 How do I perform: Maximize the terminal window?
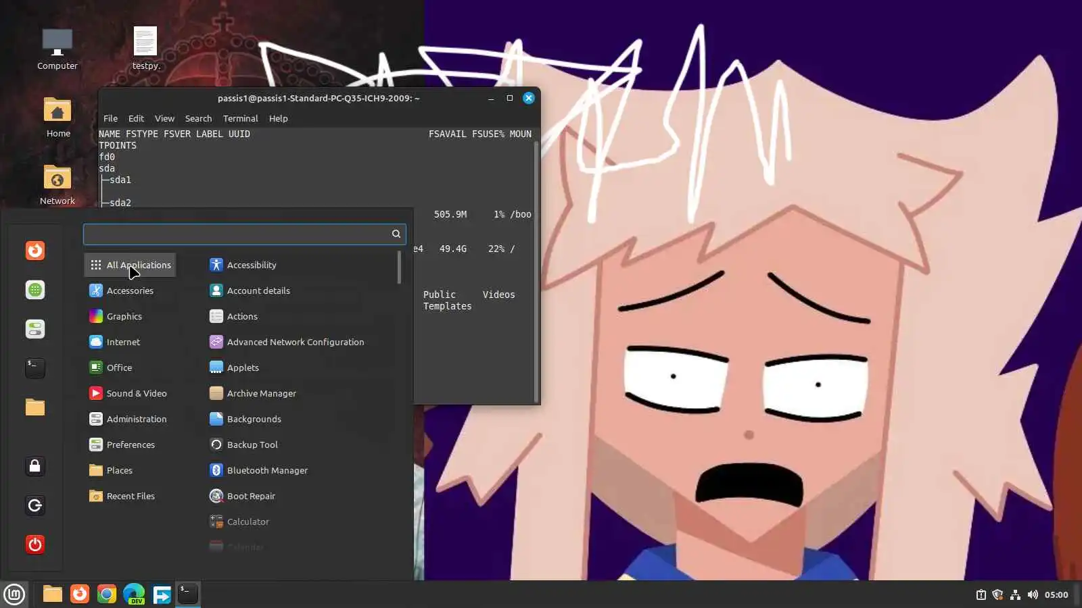(x=510, y=98)
